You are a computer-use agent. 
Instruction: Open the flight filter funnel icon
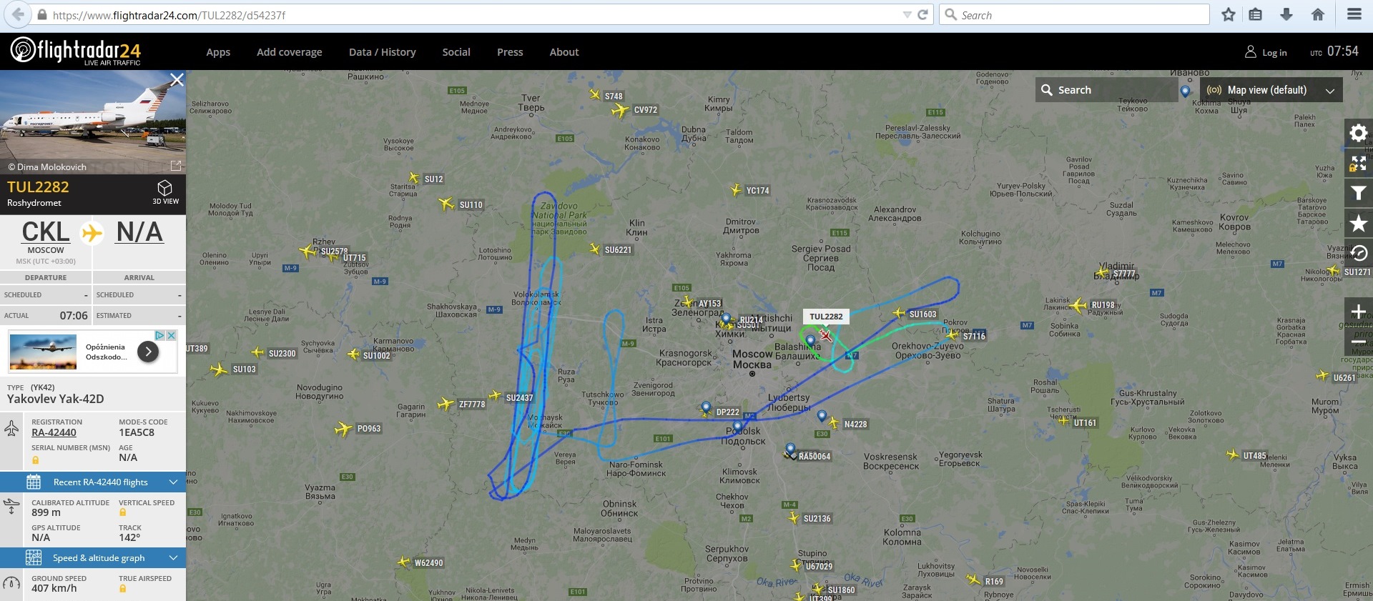coord(1358,193)
